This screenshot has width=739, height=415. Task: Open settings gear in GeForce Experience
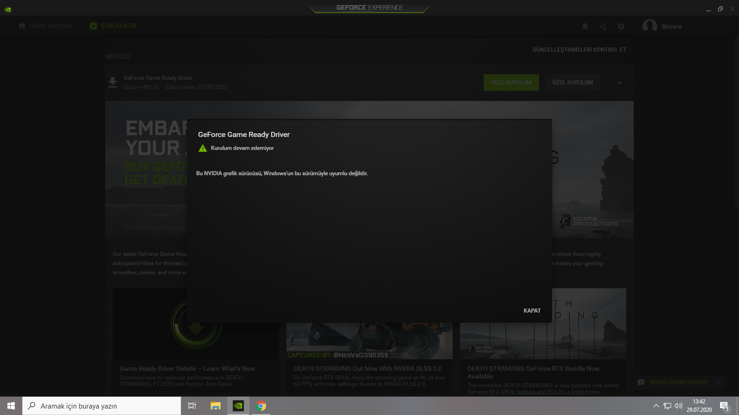(621, 26)
